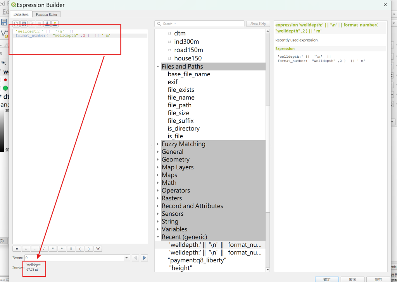Collapse the Files and Paths group

pos(158,66)
